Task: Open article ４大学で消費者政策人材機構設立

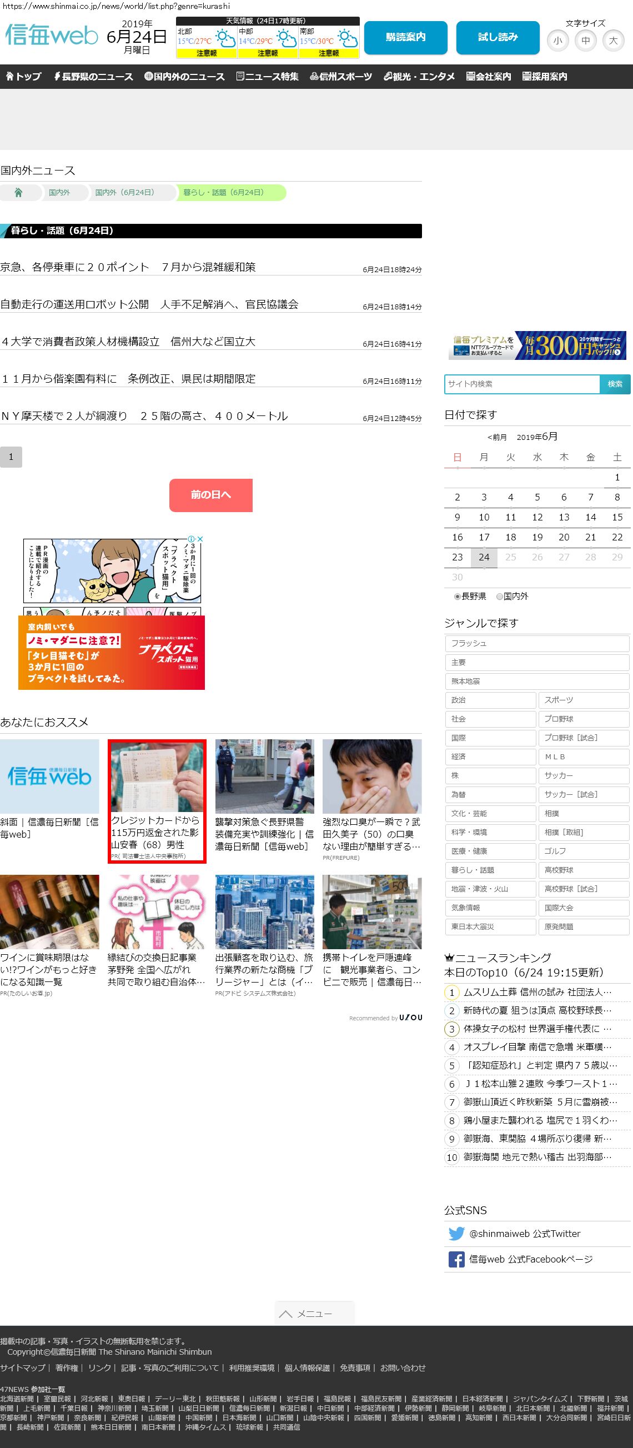Action: 128,341
